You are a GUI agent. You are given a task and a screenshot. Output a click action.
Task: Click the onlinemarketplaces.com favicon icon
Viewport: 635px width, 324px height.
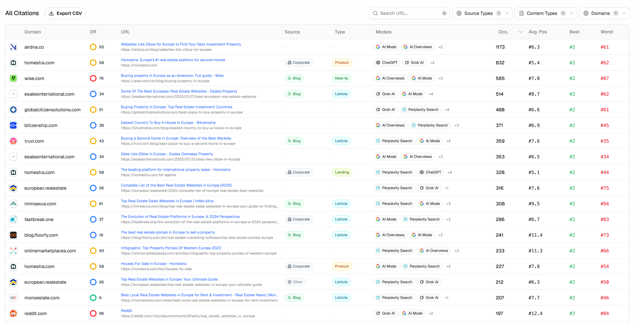(13, 251)
